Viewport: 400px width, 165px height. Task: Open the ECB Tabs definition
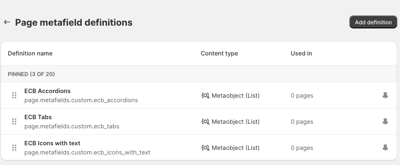coord(38,117)
